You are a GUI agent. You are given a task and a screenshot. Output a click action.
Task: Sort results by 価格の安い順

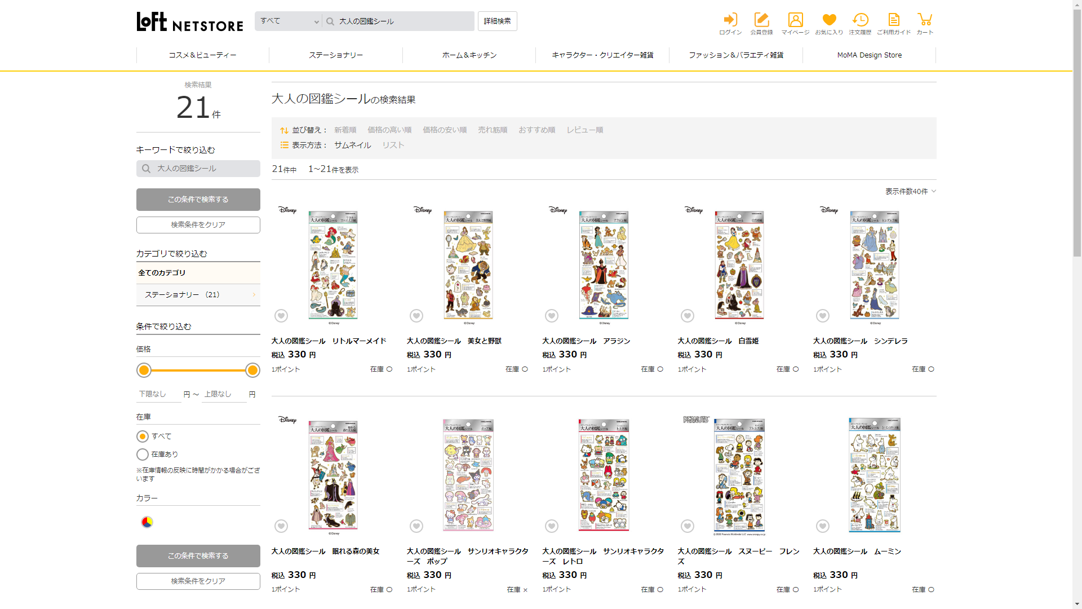(445, 130)
